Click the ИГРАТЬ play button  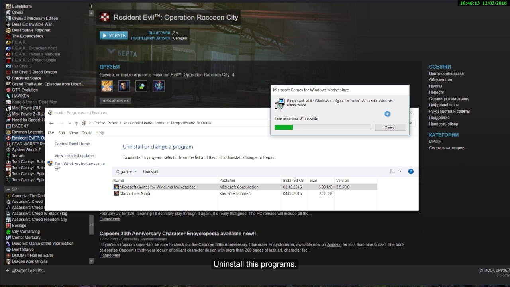coord(114,35)
